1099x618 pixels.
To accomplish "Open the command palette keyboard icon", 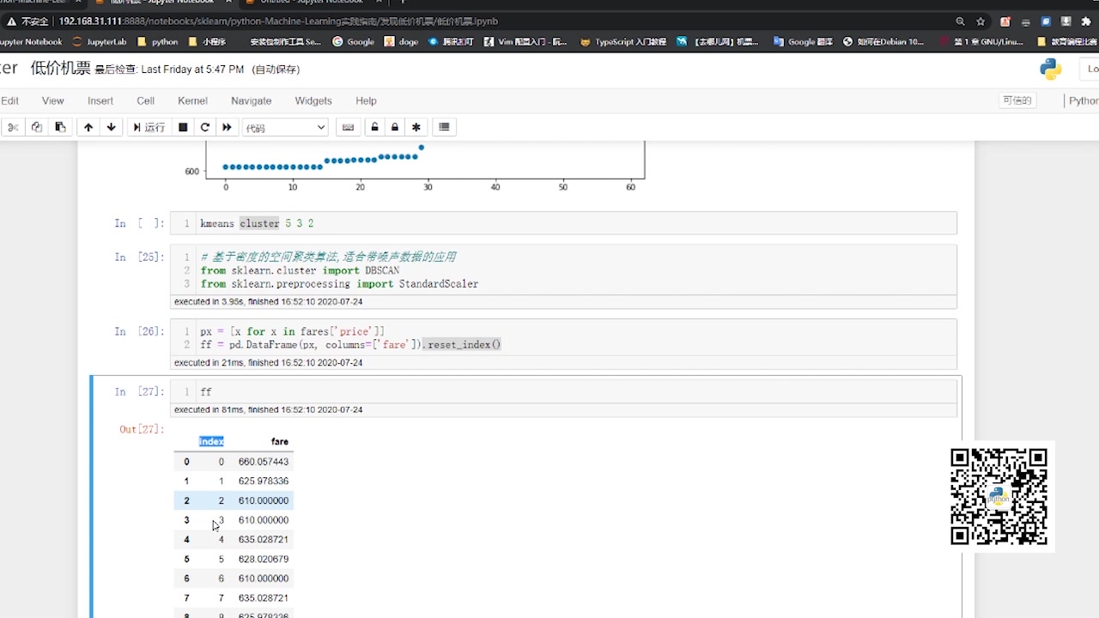I will point(348,127).
